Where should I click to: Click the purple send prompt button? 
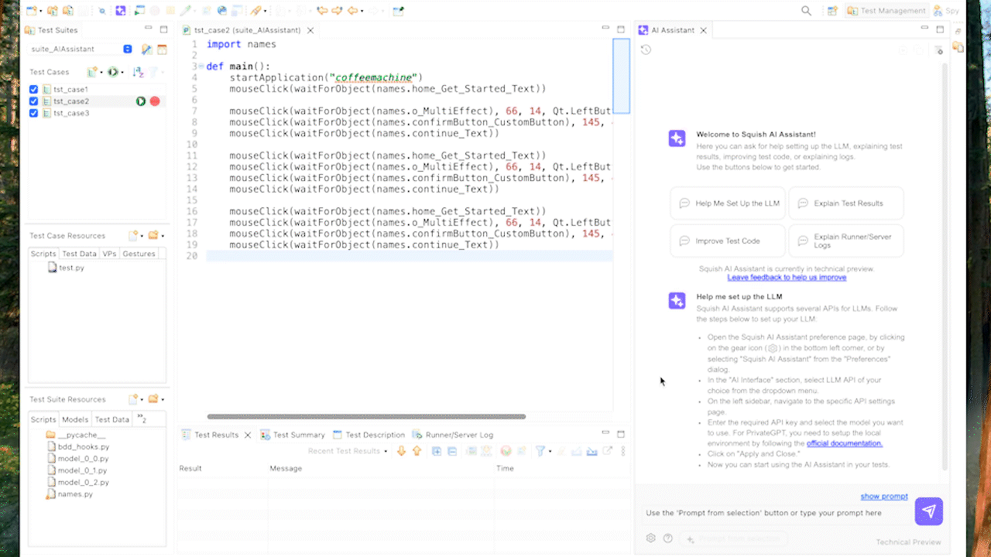coord(928,511)
